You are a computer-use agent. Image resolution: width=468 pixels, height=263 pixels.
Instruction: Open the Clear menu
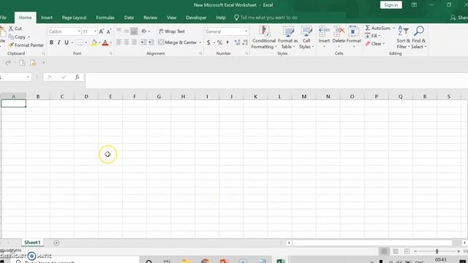375,44
